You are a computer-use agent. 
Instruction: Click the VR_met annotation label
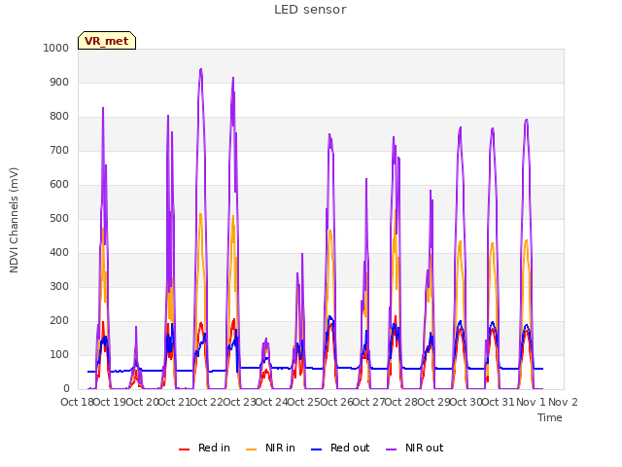107,41
